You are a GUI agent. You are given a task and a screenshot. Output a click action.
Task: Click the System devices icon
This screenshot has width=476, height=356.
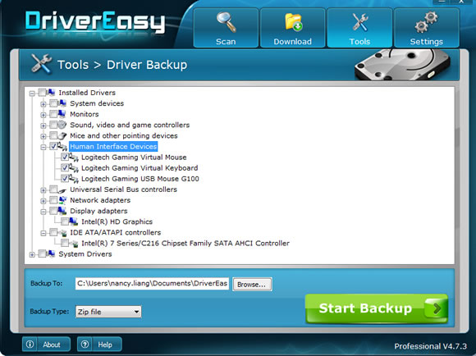pyautogui.click(x=62, y=103)
